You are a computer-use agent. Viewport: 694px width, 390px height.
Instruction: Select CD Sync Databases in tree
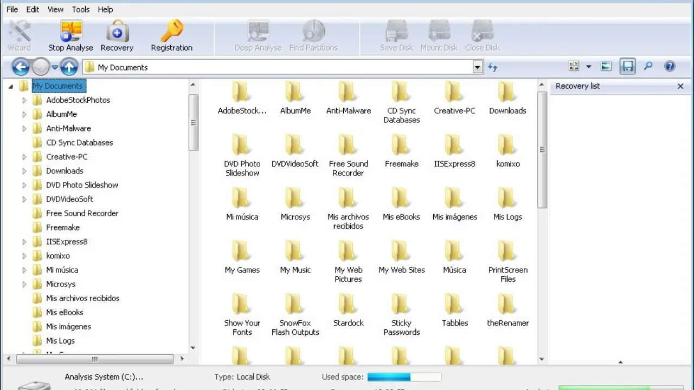point(80,142)
